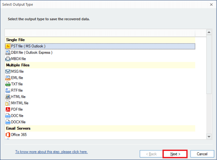The image size is (217, 160).
Task: Close the Select Output Type dialog
Action: 211,5
